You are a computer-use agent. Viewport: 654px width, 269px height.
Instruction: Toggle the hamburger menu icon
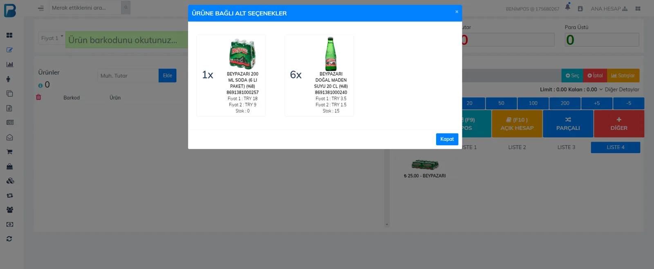pyautogui.click(x=40, y=8)
